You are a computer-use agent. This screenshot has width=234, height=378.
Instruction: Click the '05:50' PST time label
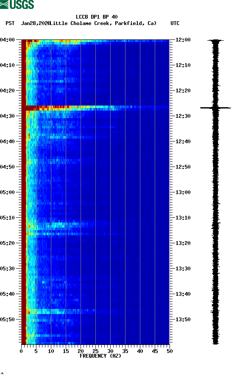point(7,320)
